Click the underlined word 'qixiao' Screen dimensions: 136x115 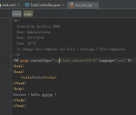point(47,95)
